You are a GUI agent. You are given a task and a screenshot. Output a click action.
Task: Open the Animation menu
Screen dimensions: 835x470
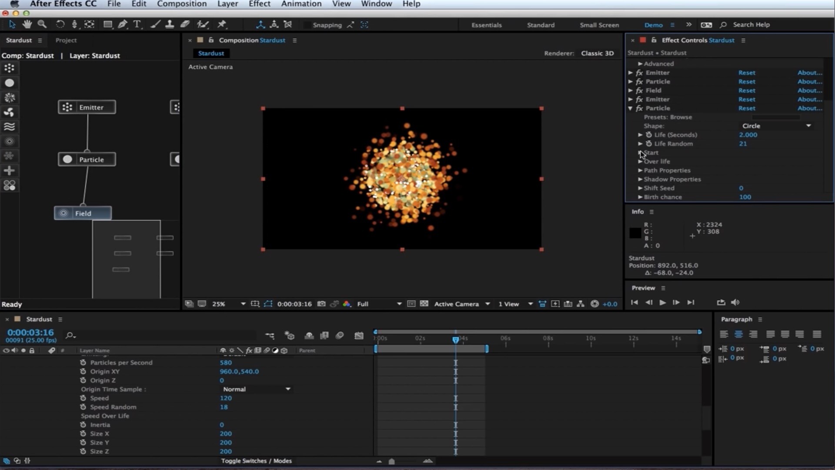pos(301,4)
